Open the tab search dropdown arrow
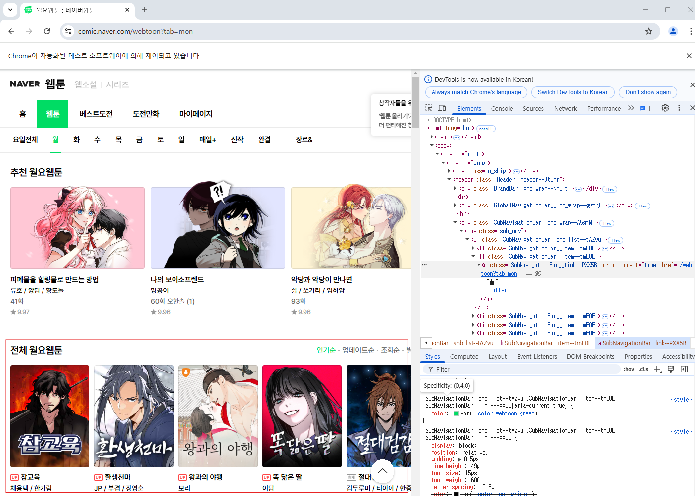Screen dimensions: 695x496 point(10,10)
